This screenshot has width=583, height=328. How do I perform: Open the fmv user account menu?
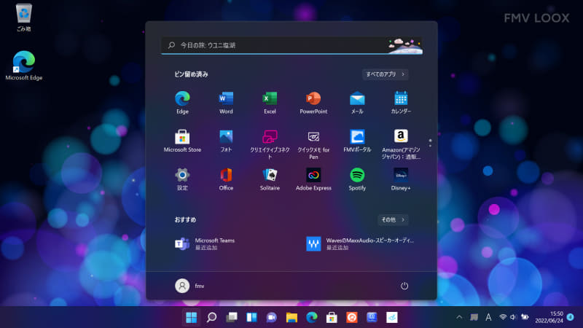[x=189, y=286]
